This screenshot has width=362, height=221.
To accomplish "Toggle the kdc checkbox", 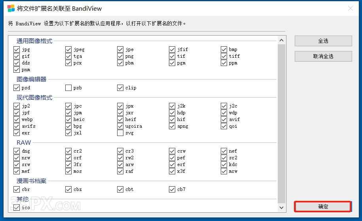I will click(224, 164).
